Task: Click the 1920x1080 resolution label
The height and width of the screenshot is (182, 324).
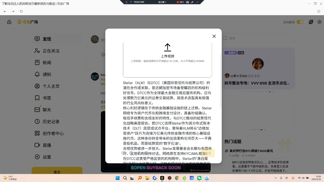Action: 139,2
